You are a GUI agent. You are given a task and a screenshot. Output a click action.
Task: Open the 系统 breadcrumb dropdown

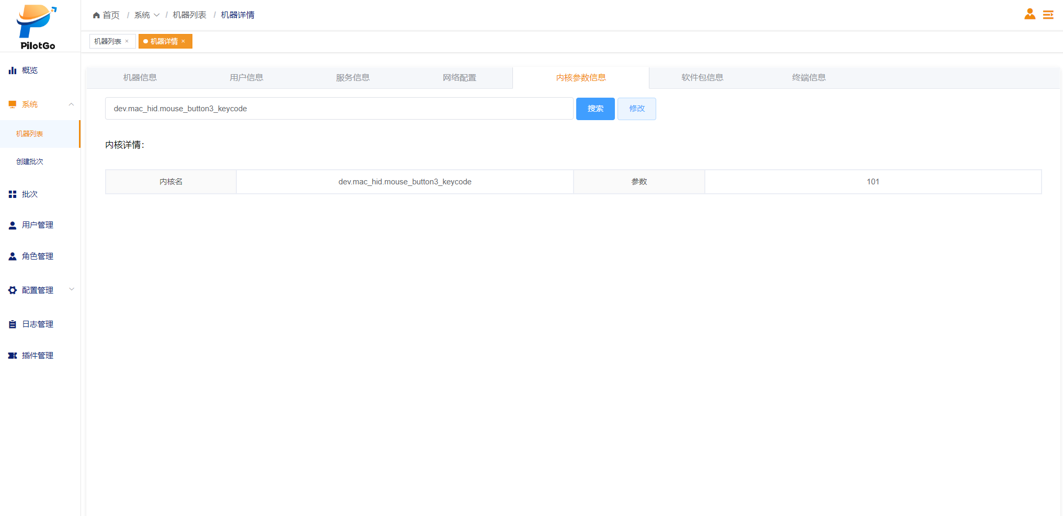146,15
